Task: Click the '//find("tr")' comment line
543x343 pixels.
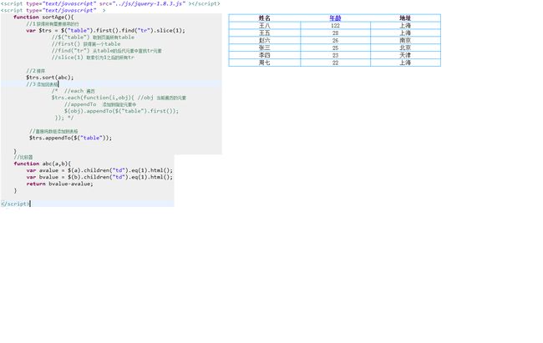Action: click(x=107, y=51)
